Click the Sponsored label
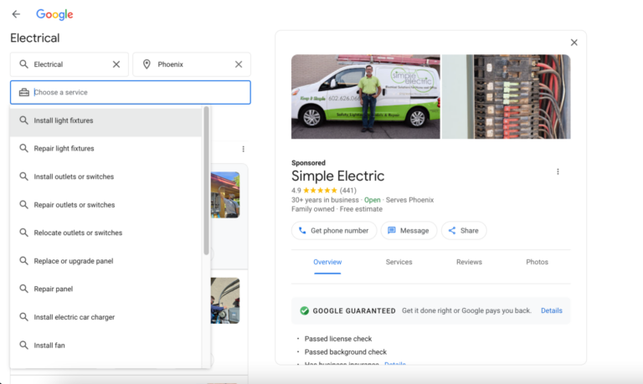This screenshot has height=384, width=643. (308, 162)
